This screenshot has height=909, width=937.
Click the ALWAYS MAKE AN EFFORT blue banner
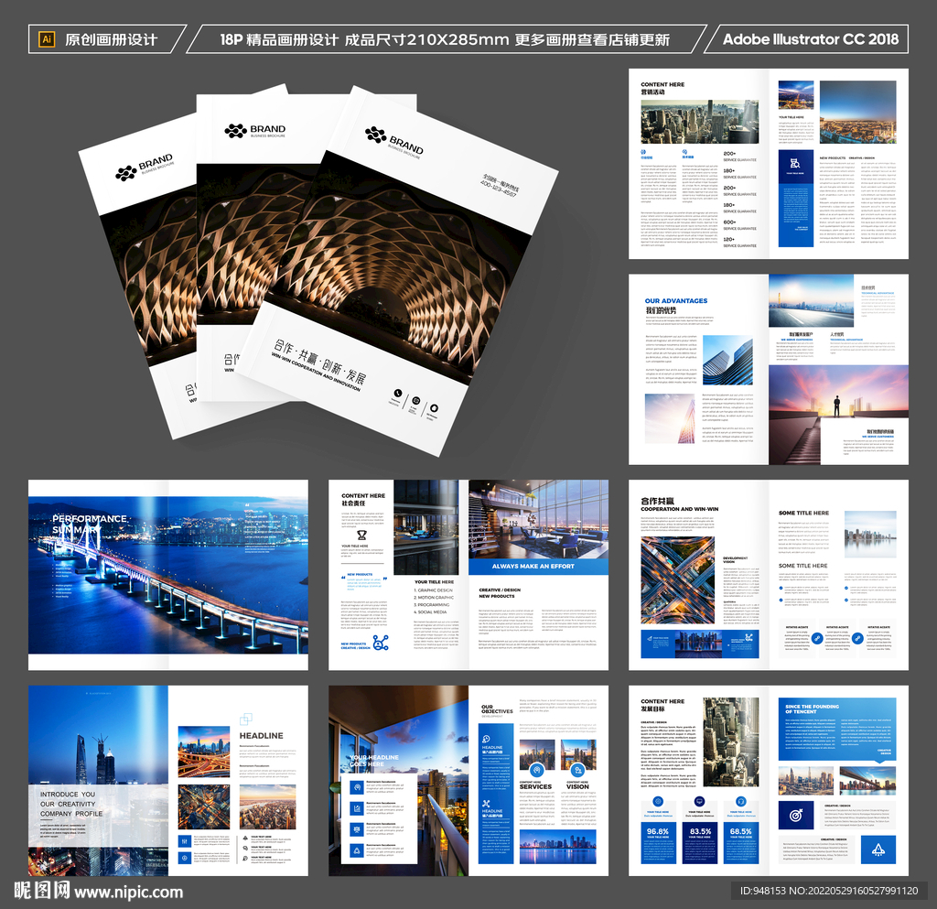tap(538, 566)
